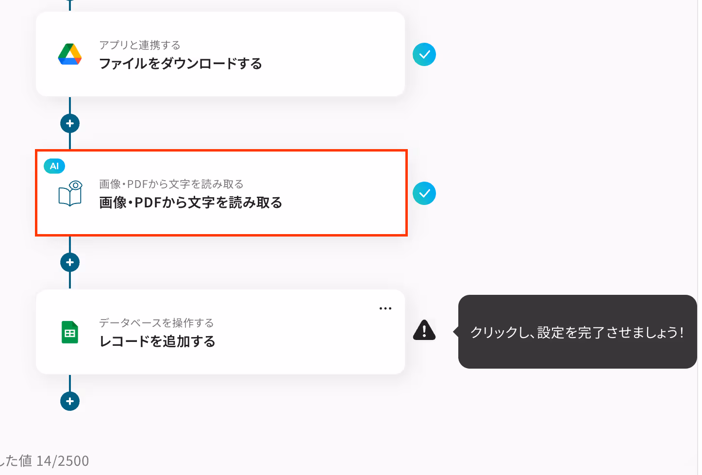Image resolution: width=702 pixels, height=475 pixels.
Task: Click the Google Drive icon
Action: (70, 54)
